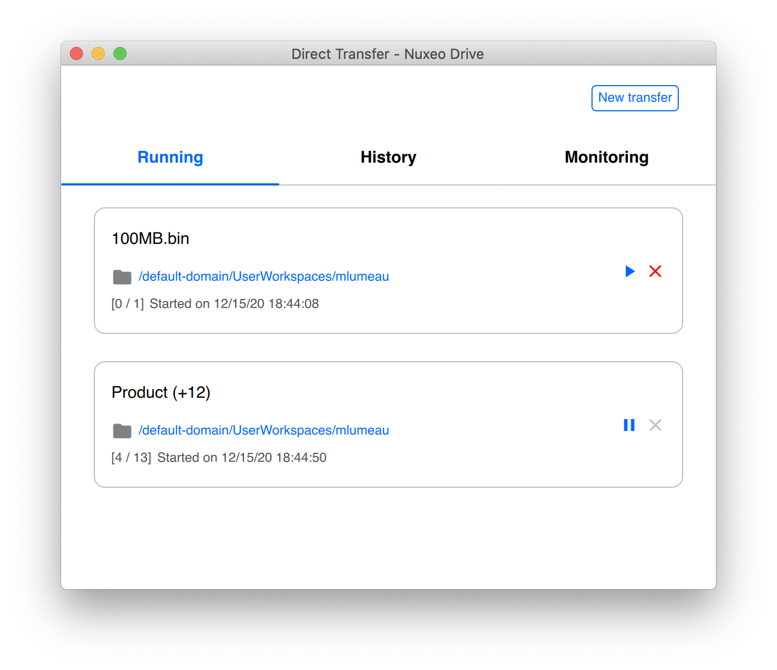The width and height of the screenshot is (777, 670).
Task: Start a New transfer
Action: (635, 98)
